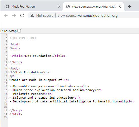
Task: Click the closing head tag
Action: coord(16,62)
